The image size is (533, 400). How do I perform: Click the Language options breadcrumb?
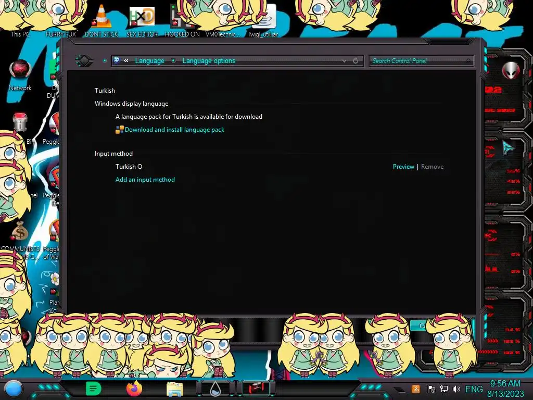pyautogui.click(x=209, y=60)
